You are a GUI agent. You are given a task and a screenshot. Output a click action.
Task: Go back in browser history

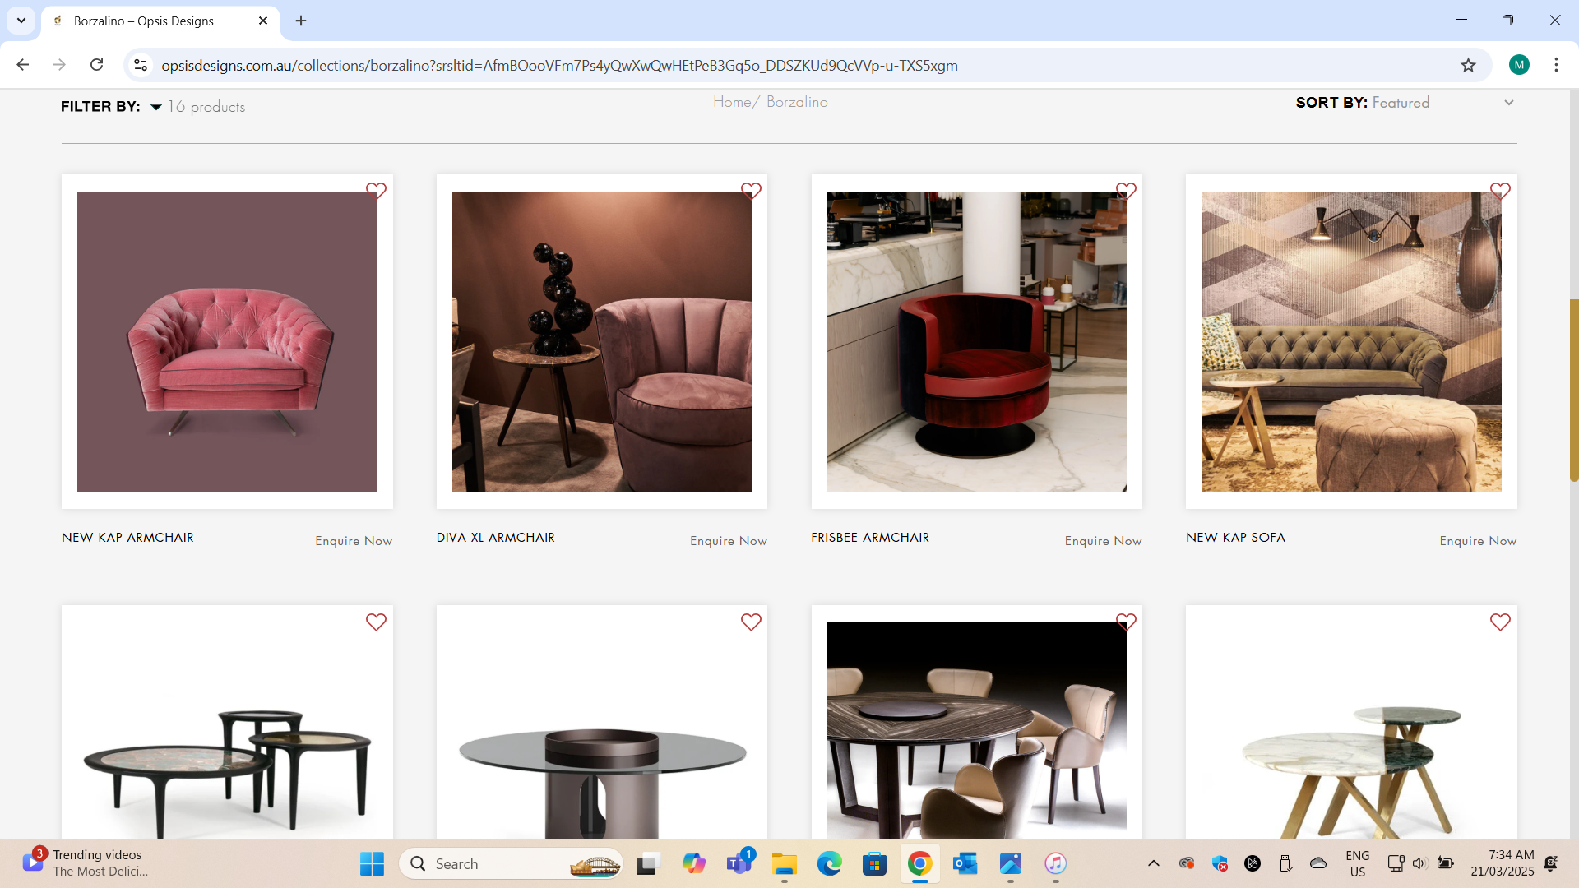coord(23,65)
